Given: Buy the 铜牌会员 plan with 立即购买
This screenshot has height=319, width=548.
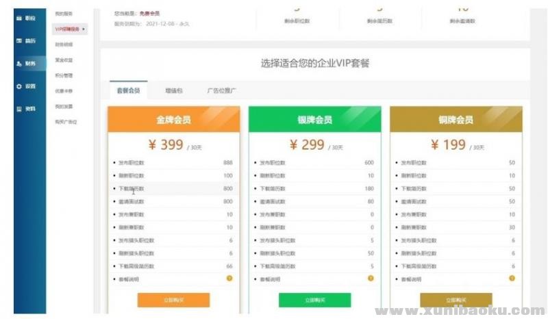Looking at the screenshot, I should 456,300.
